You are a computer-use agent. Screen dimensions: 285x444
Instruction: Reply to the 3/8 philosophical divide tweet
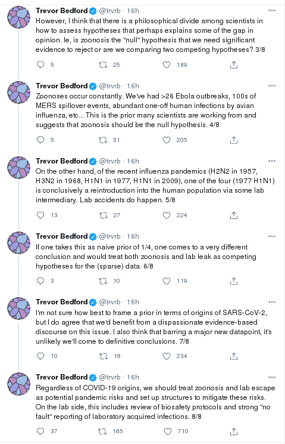tap(40, 65)
